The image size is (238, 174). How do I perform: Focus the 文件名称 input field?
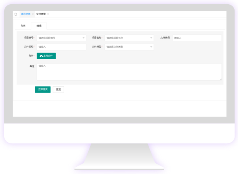(x=61, y=47)
